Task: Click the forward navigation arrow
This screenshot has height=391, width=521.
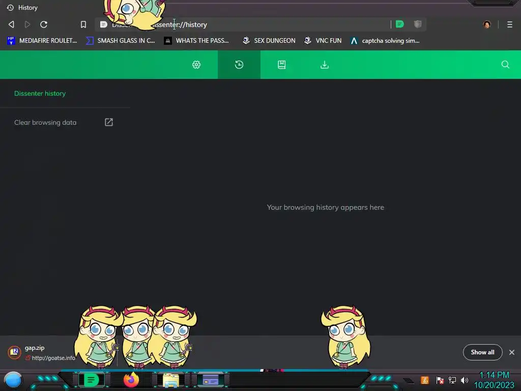Action: click(x=27, y=24)
